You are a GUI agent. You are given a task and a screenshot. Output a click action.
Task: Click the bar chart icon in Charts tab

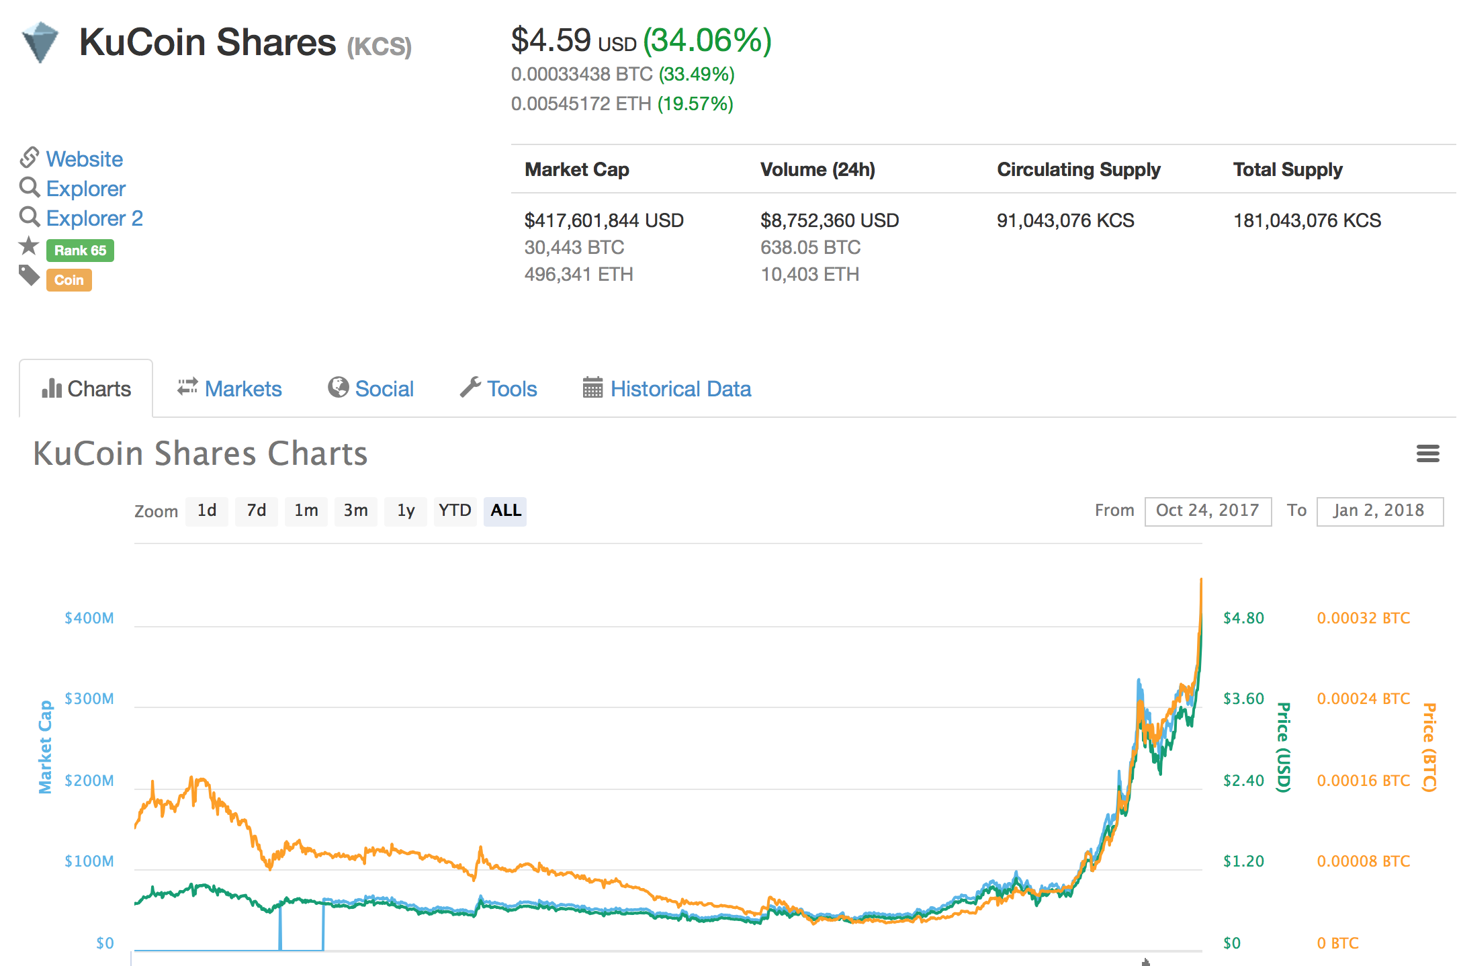52,388
